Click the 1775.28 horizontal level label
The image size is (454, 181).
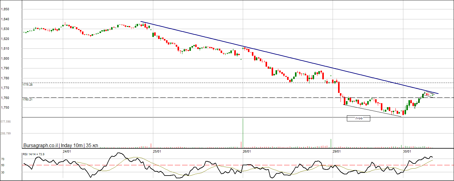pos(28,85)
